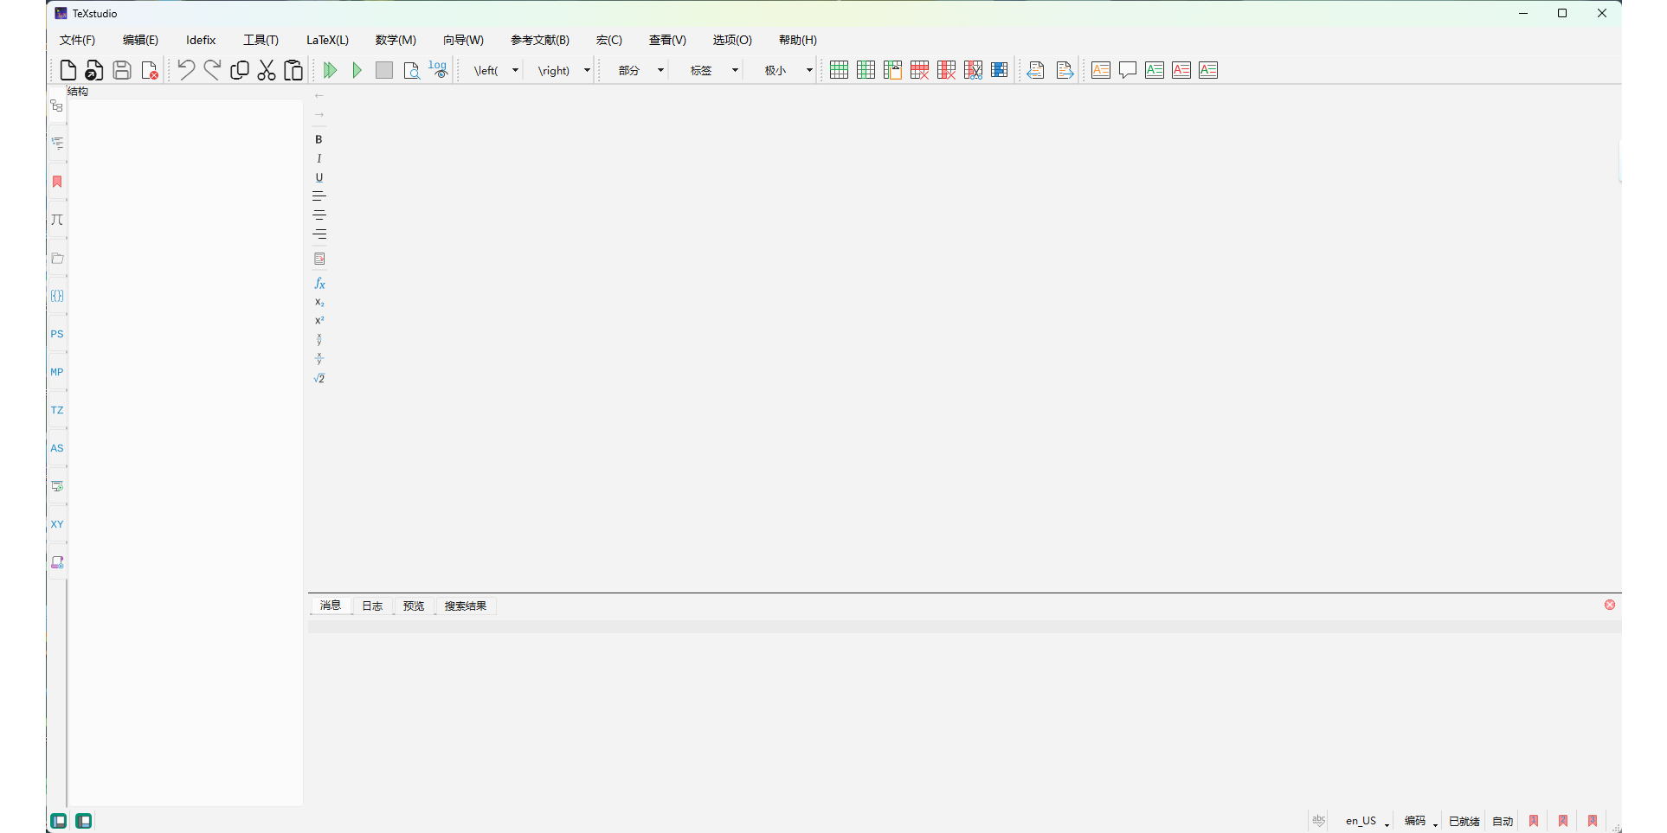Switch to the 预览 tab
Screen dimensions: 1667x833
point(414,606)
